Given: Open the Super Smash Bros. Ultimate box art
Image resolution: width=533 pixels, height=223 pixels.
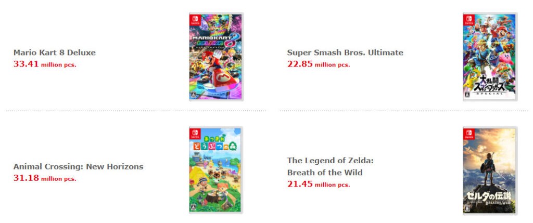Looking at the screenshot, I should (490, 57).
